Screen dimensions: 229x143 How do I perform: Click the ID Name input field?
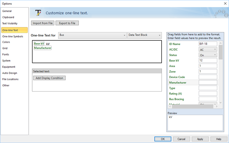208,44
